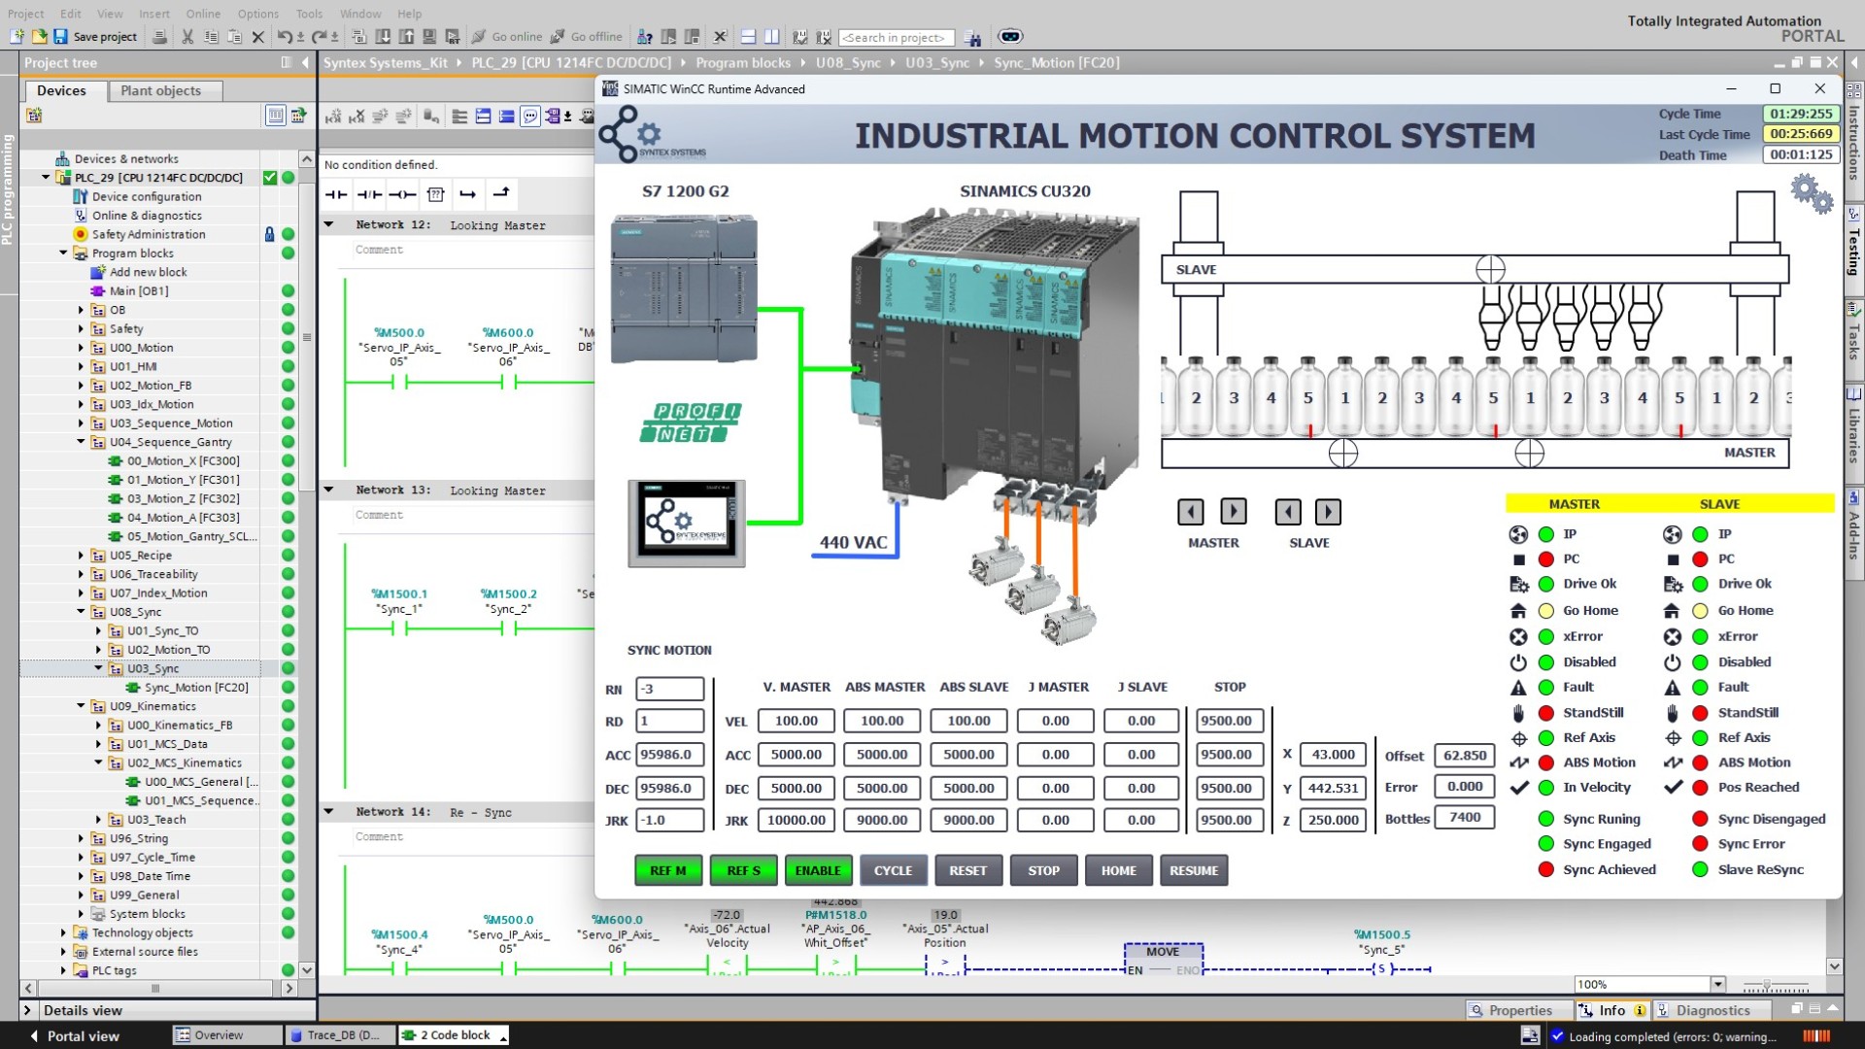
Task: Click the Paste clipboard icon
Action: (x=234, y=37)
